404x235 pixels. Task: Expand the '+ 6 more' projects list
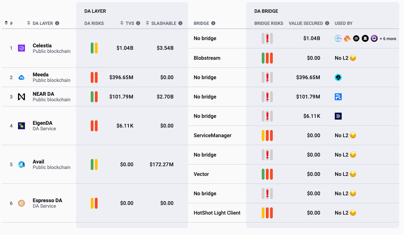(x=387, y=38)
